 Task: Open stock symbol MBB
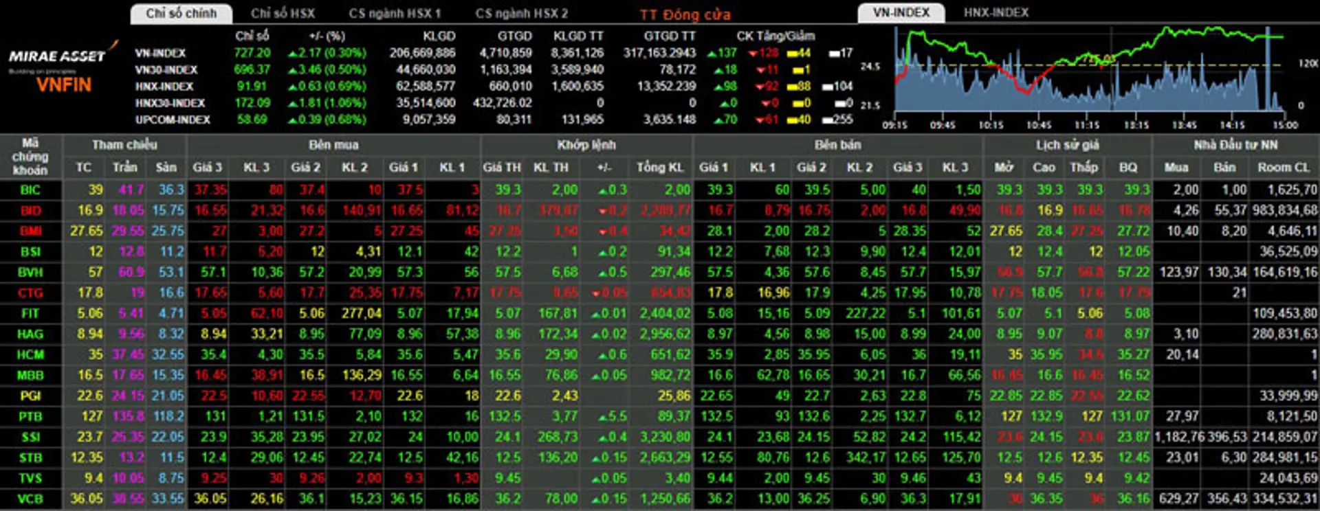[x=30, y=376]
